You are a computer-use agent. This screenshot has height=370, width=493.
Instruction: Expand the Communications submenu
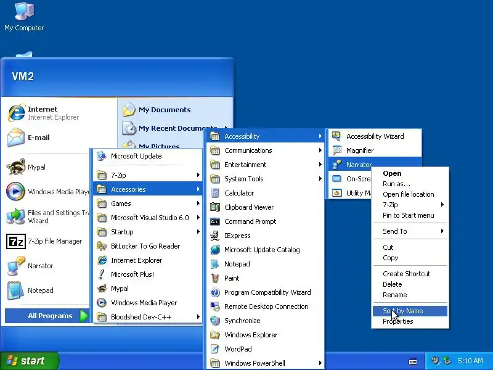pyautogui.click(x=266, y=150)
